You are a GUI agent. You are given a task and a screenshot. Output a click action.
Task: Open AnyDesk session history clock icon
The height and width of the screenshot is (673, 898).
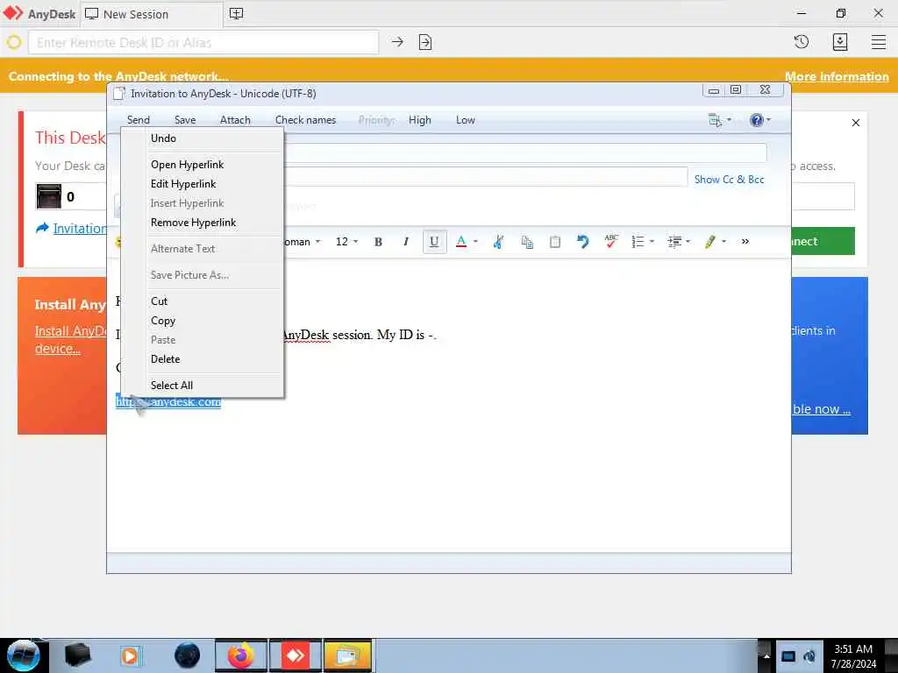802,42
